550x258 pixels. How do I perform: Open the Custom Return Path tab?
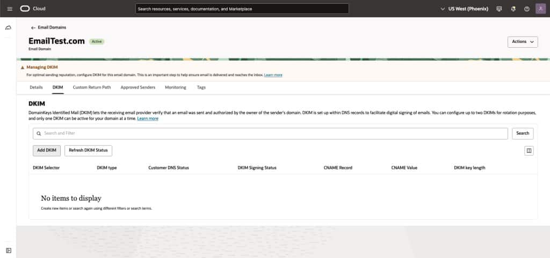[91, 87]
